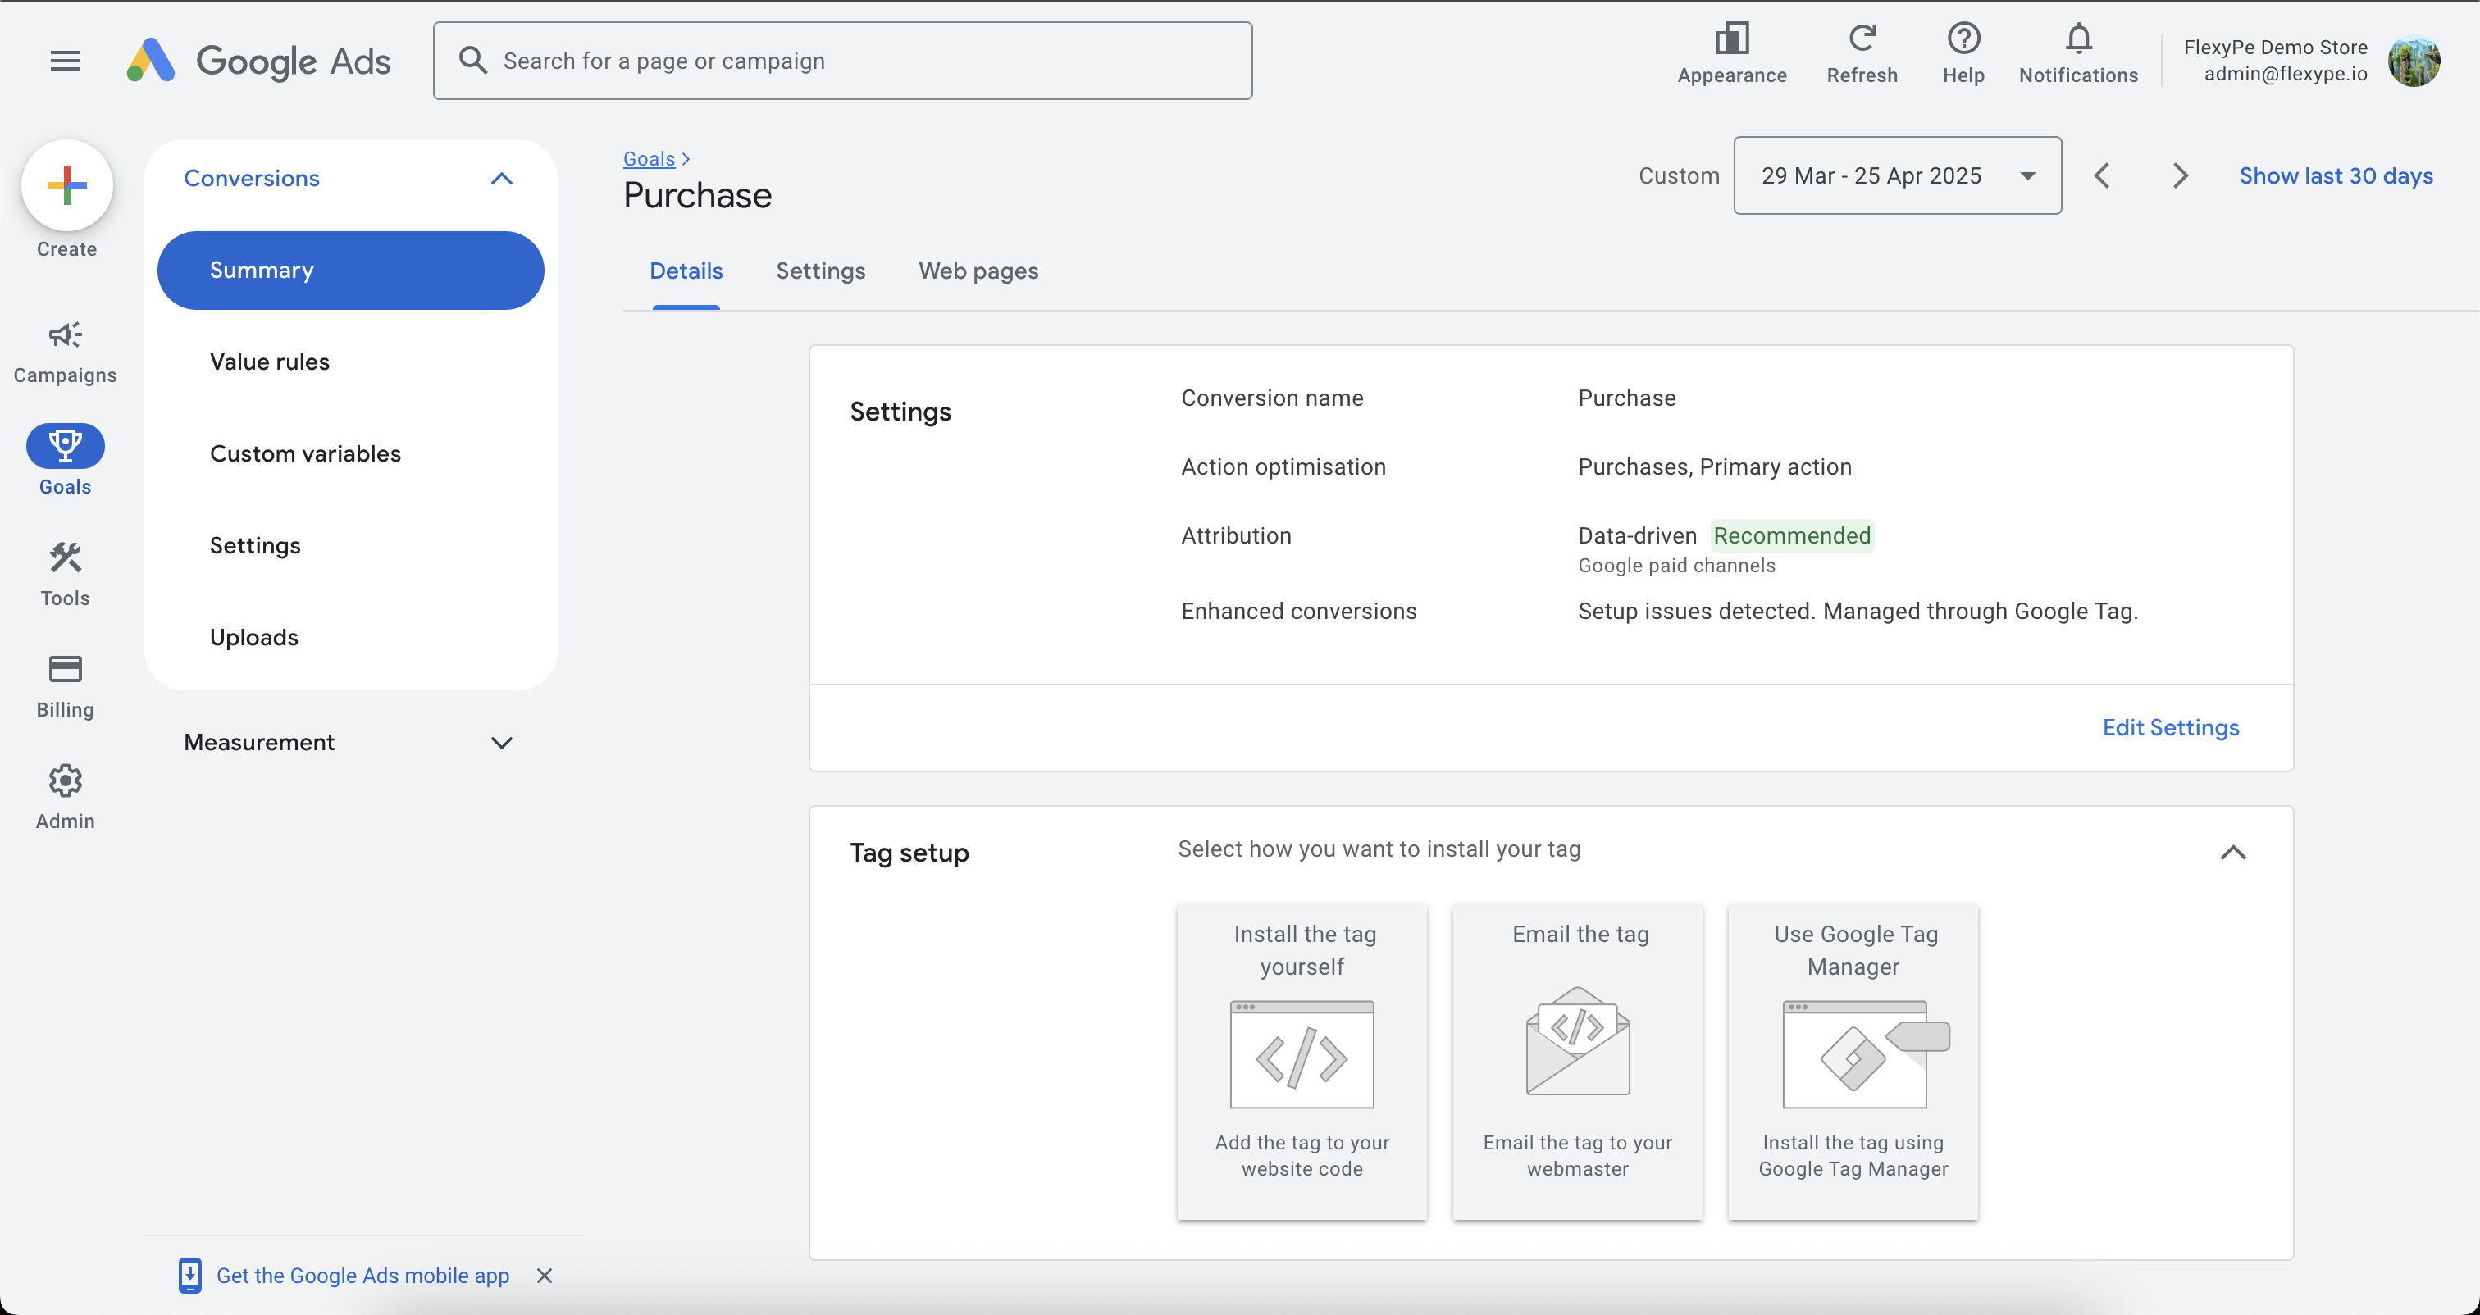Open Tools from the sidebar

point(65,573)
